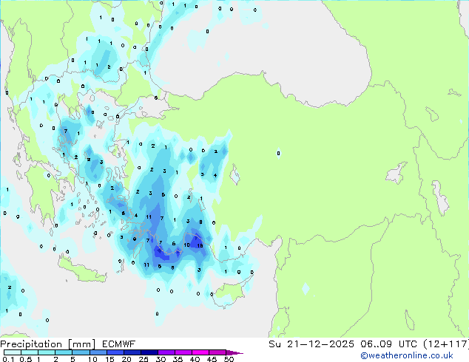Click the '18' precipitation value on the map
This screenshot has width=469, height=362.
(200, 245)
